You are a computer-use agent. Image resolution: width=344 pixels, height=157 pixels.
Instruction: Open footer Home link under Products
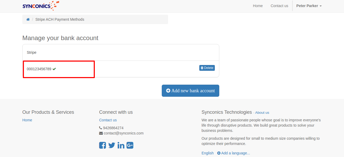pyautogui.click(x=27, y=120)
